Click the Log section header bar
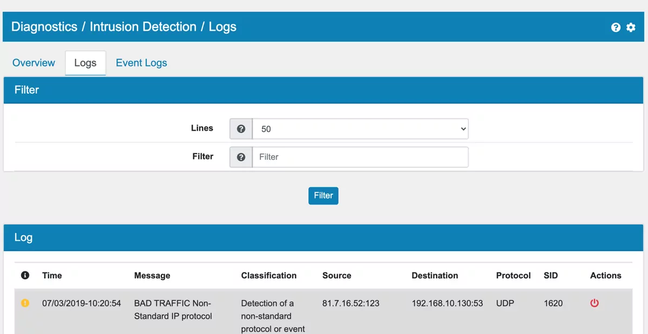648x334 pixels. pyautogui.click(x=23, y=237)
